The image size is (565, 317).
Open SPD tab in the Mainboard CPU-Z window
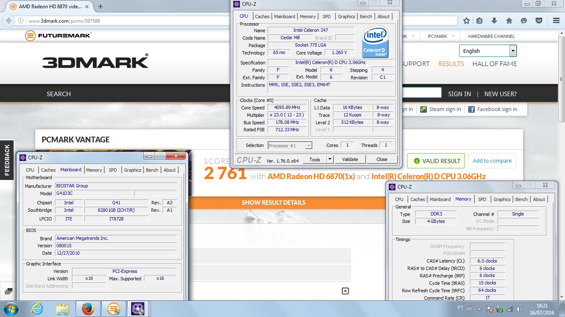[113, 170]
